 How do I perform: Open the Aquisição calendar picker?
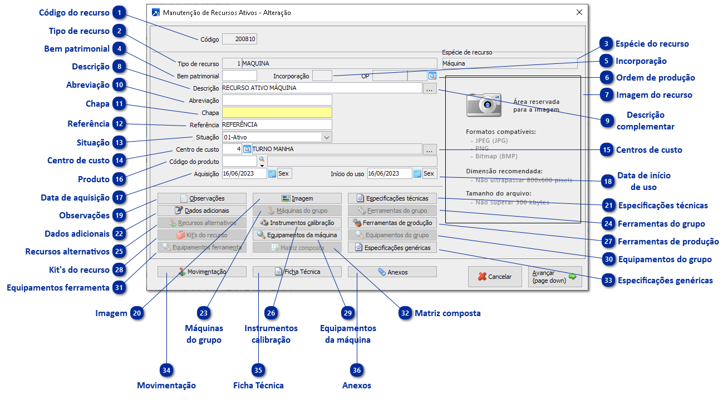(272, 173)
